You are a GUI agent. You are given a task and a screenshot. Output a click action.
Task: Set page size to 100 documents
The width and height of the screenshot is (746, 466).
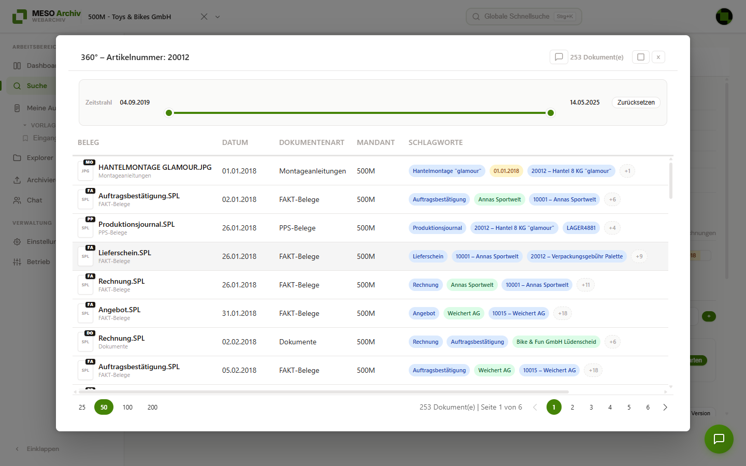[127, 407]
